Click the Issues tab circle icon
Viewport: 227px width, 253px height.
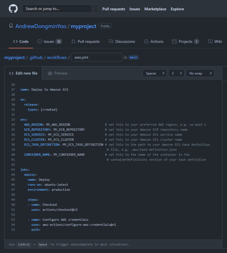[40, 41]
